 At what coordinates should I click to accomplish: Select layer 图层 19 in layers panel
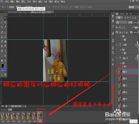coord(127,99)
